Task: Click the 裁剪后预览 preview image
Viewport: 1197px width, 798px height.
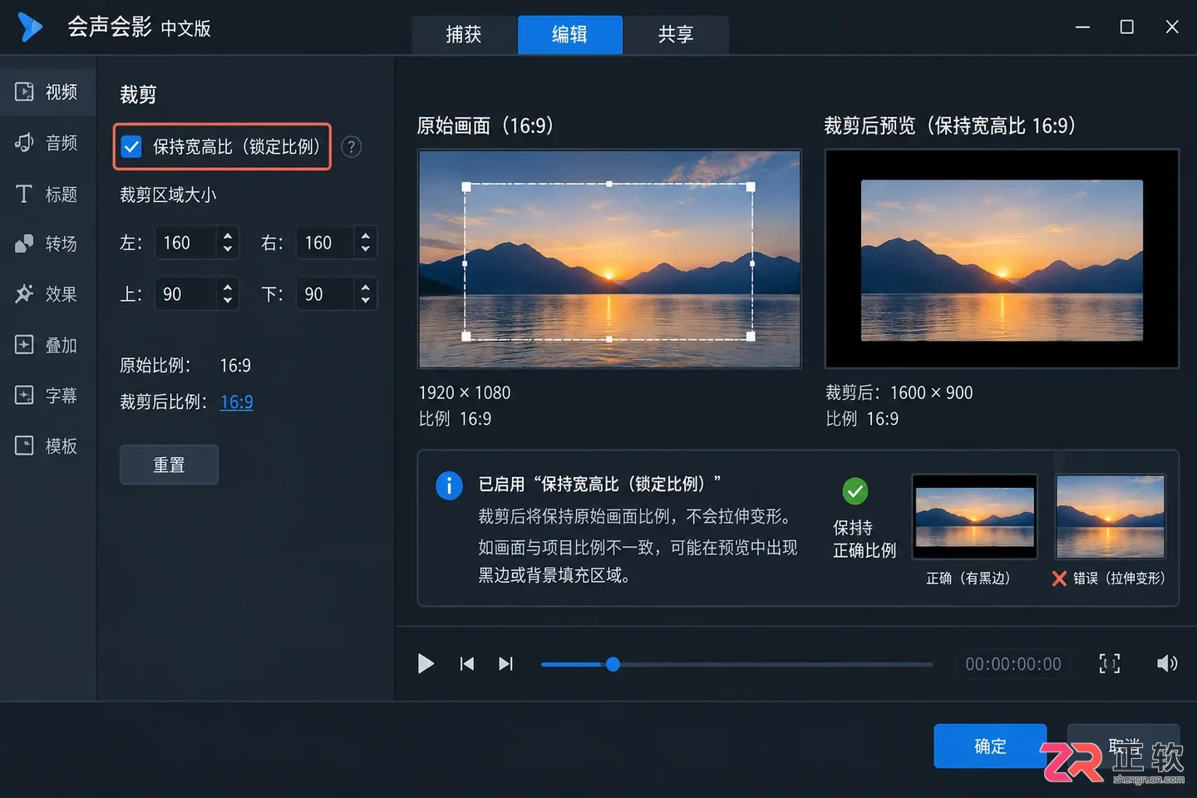Action: [1002, 259]
